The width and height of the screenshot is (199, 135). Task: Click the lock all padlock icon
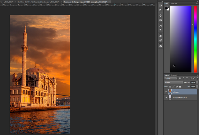point(180,87)
